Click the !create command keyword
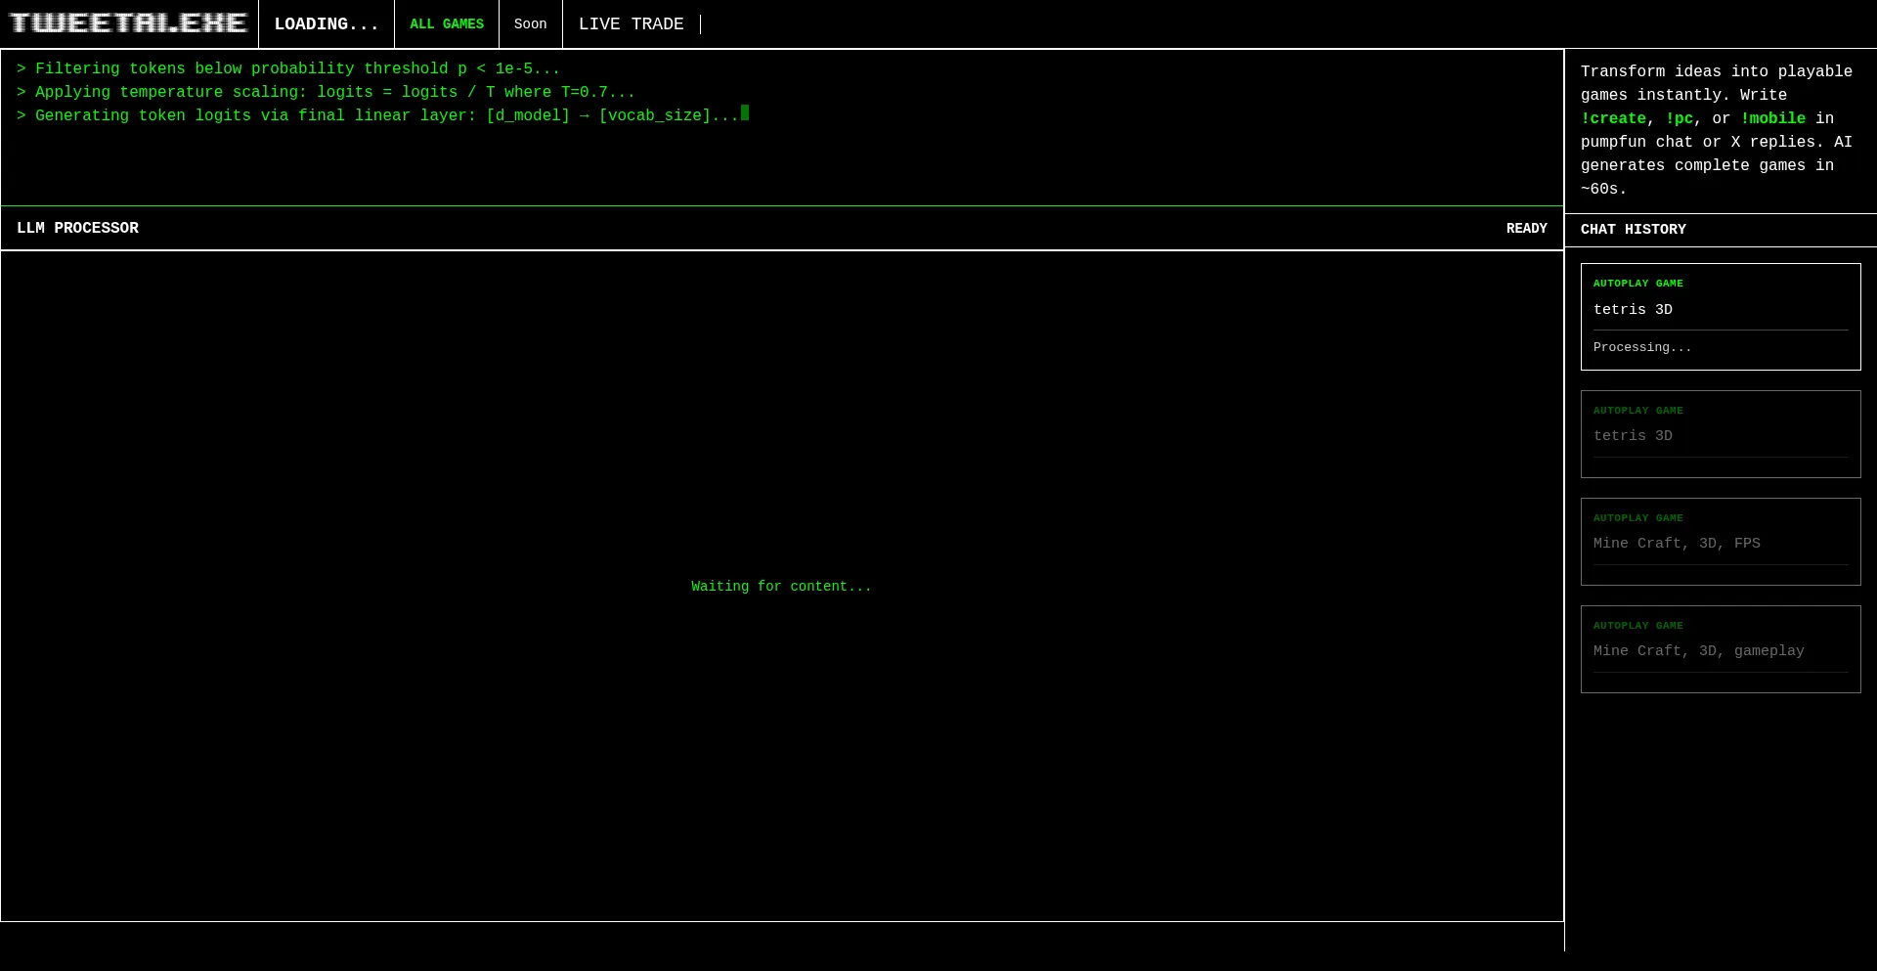Screen dimensions: 1877x971 pyautogui.click(x=1613, y=119)
